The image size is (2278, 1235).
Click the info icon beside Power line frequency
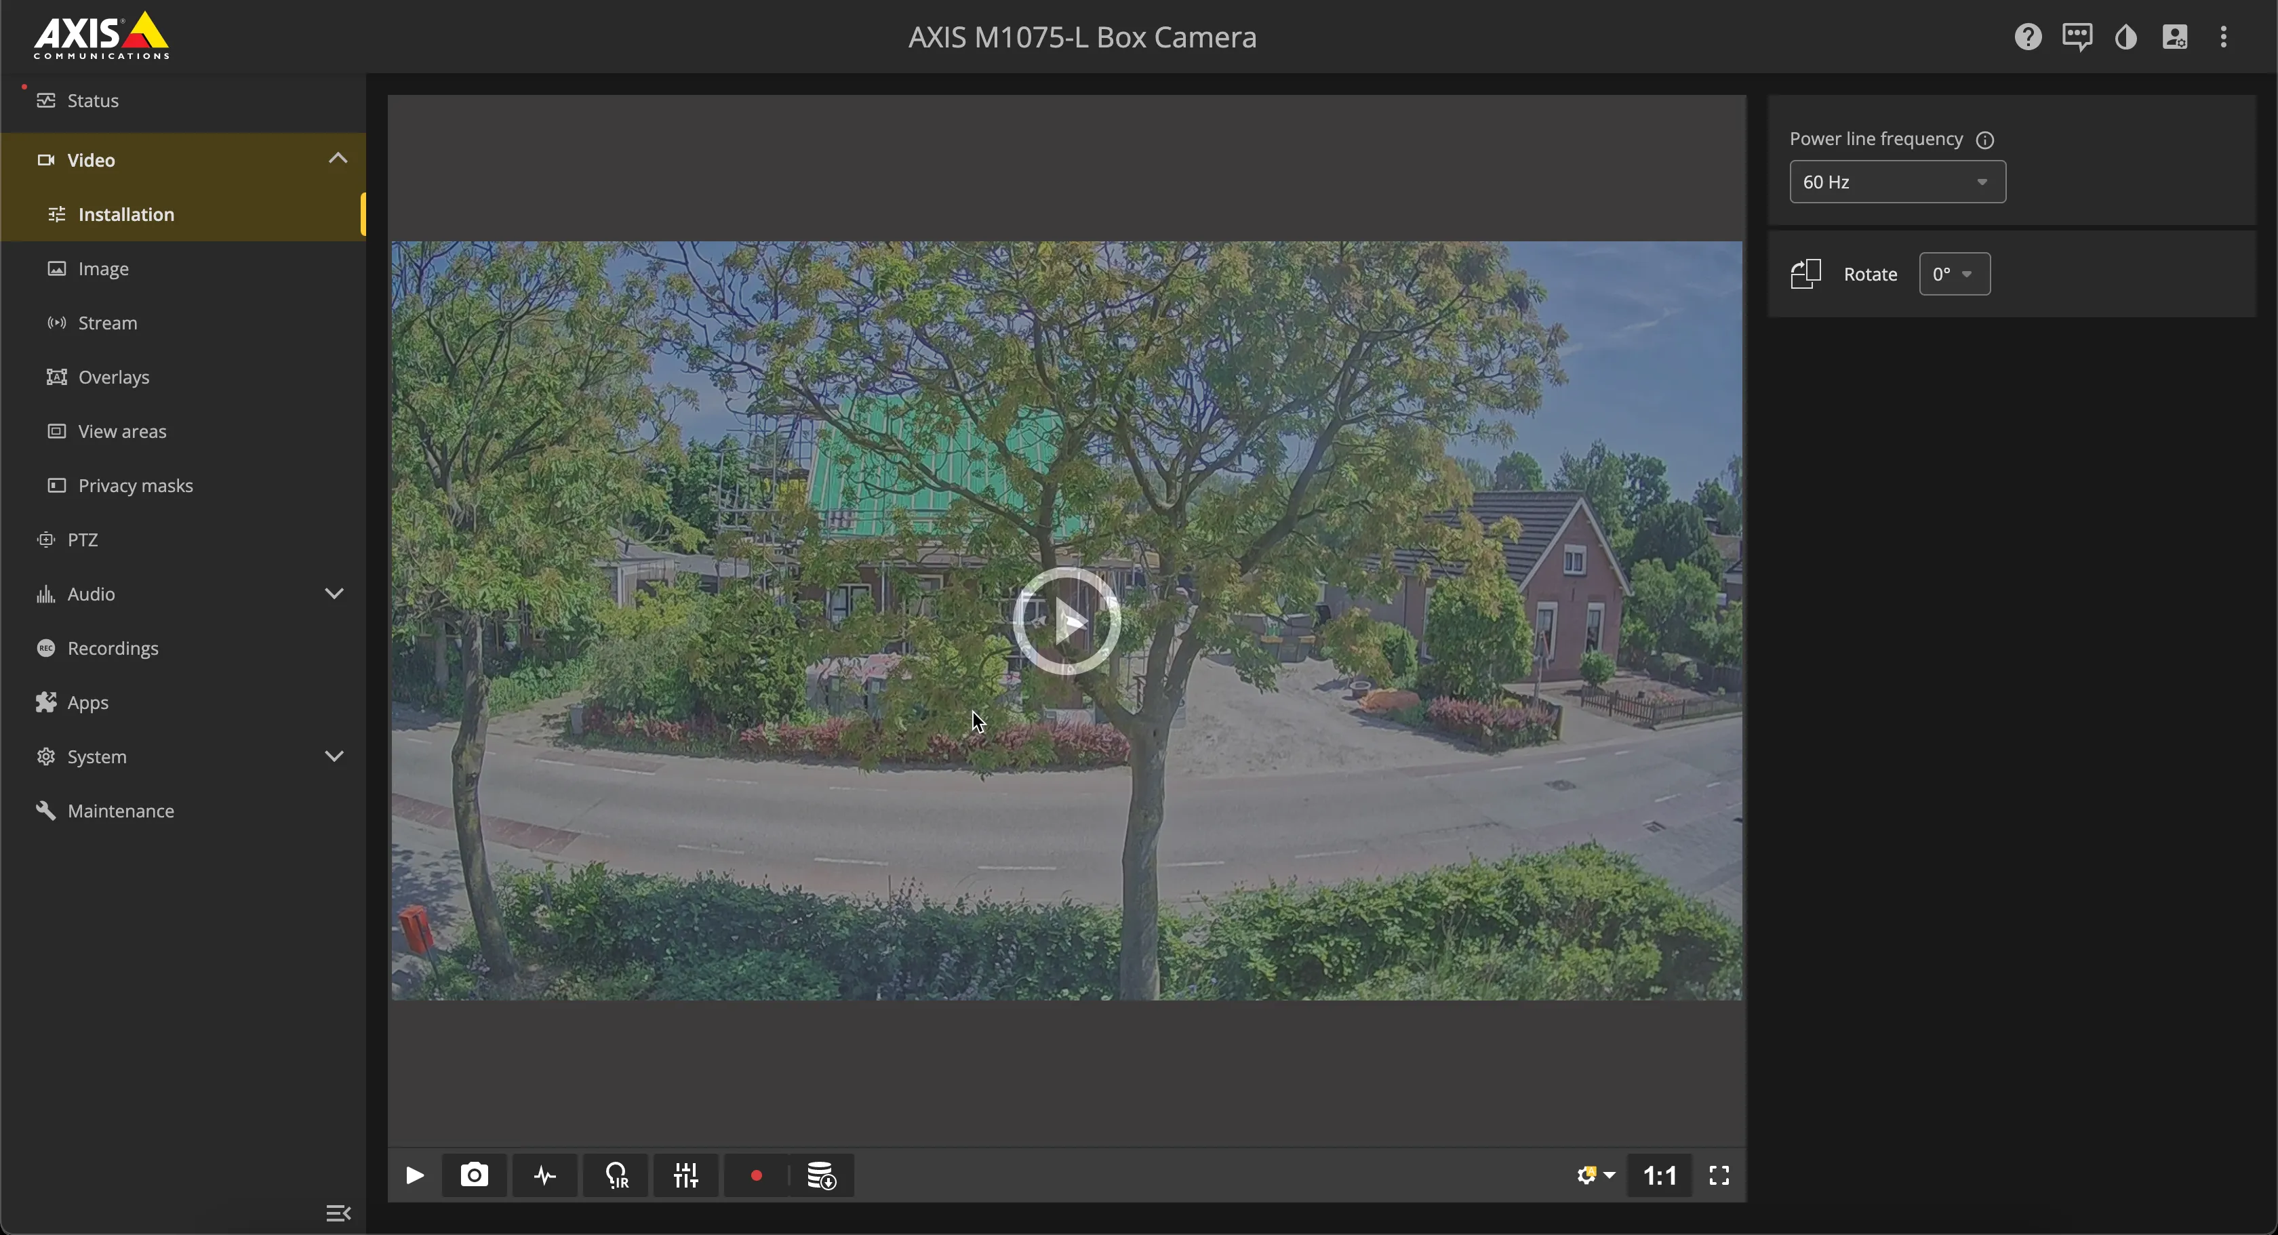point(1984,140)
